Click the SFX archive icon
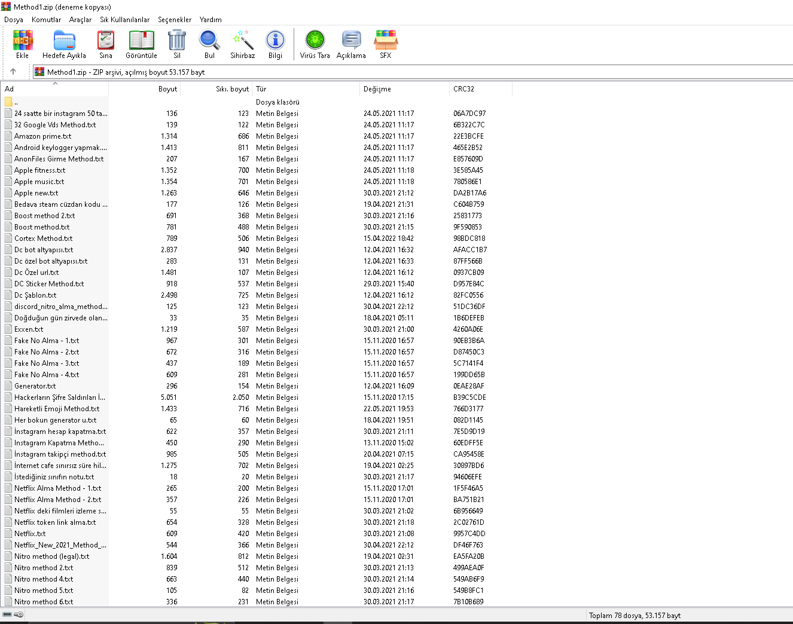Screen dimensions: 793x624 click(x=386, y=41)
